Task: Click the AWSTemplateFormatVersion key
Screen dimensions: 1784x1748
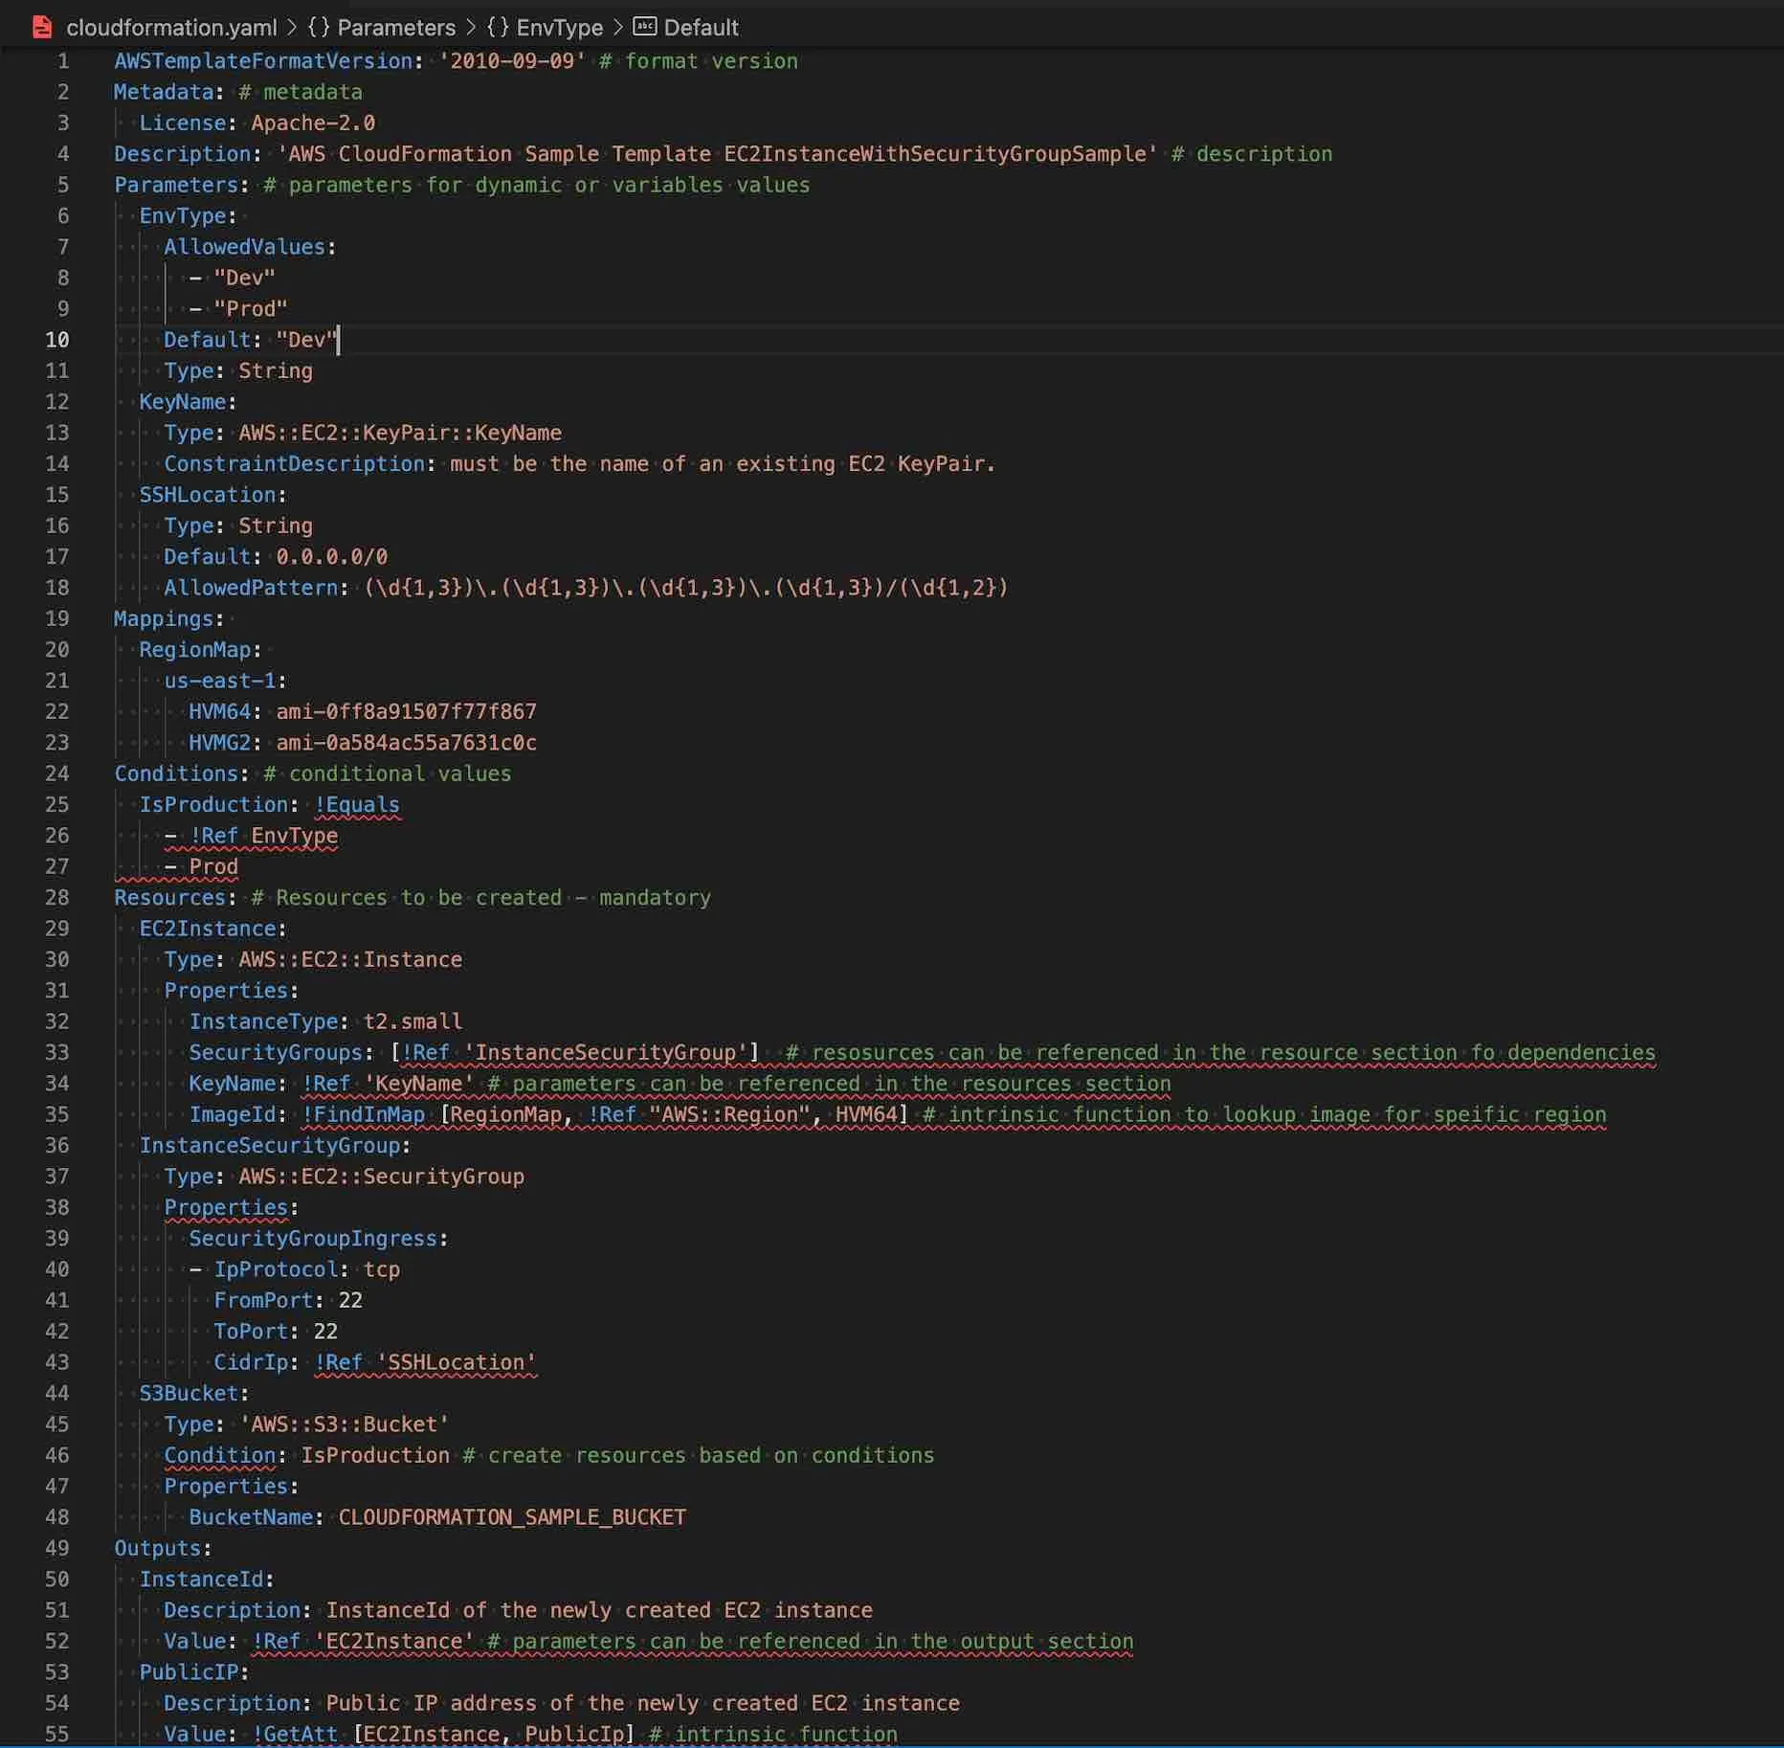Action: (263, 61)
